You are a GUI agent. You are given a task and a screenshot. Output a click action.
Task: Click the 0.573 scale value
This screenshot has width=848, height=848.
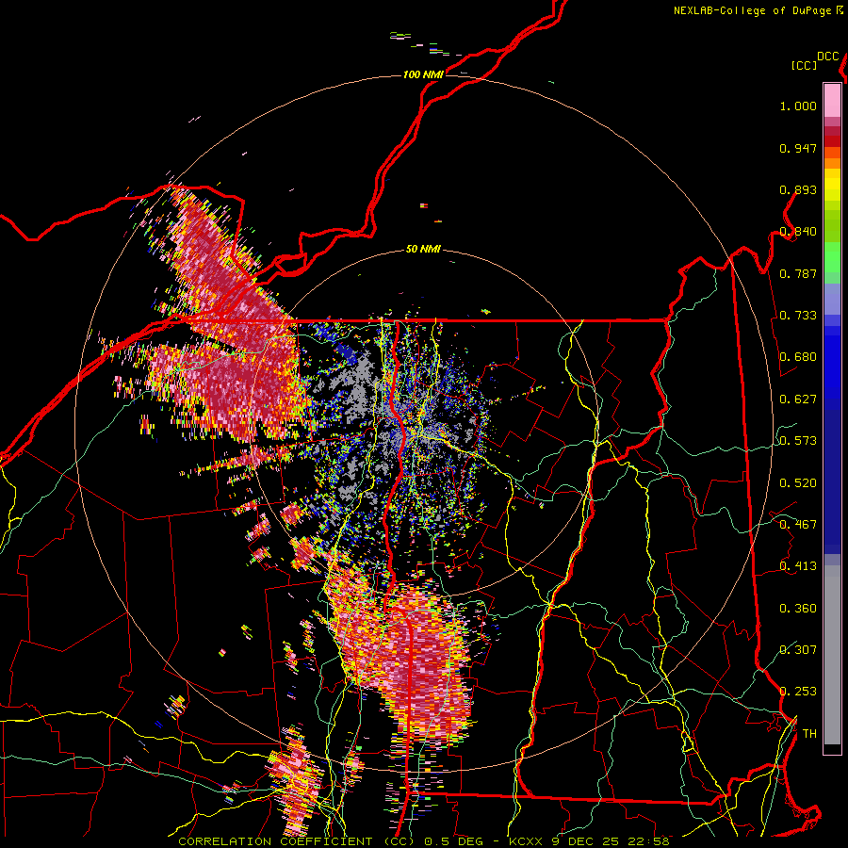[x=798, y=441]
